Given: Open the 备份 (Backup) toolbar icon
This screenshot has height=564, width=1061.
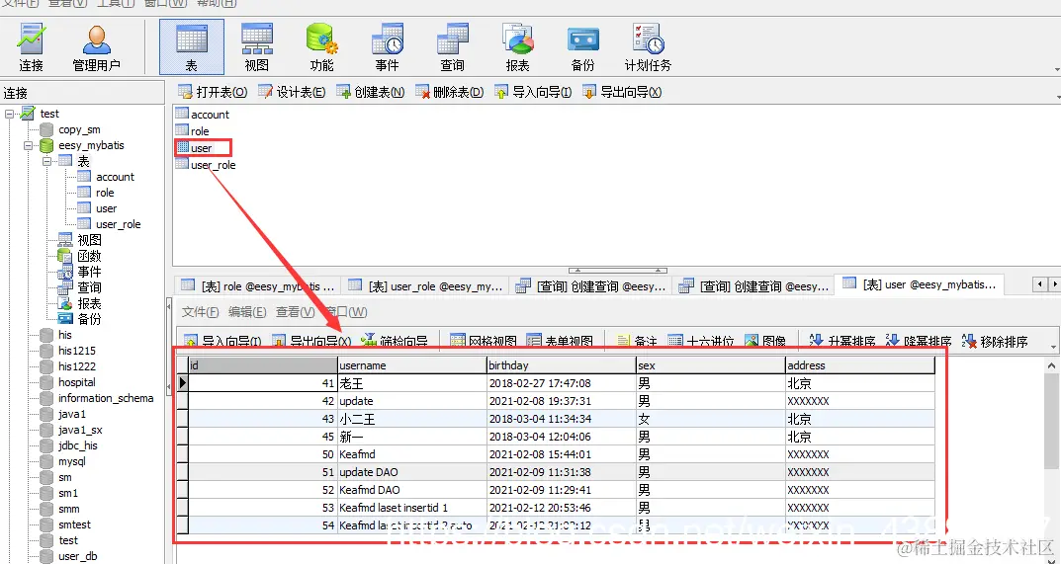Looking at the screenshot, I should point(582,47).
